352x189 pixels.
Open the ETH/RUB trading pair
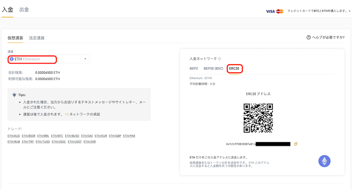14,142
